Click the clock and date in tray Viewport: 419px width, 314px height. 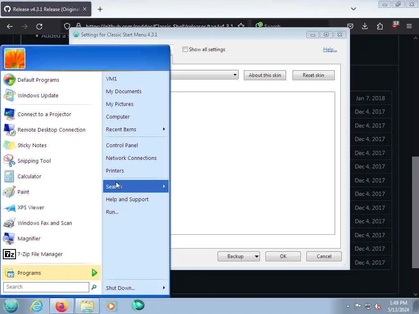click(398, 306)
